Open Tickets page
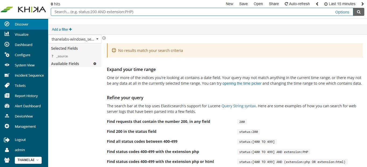 24,86
